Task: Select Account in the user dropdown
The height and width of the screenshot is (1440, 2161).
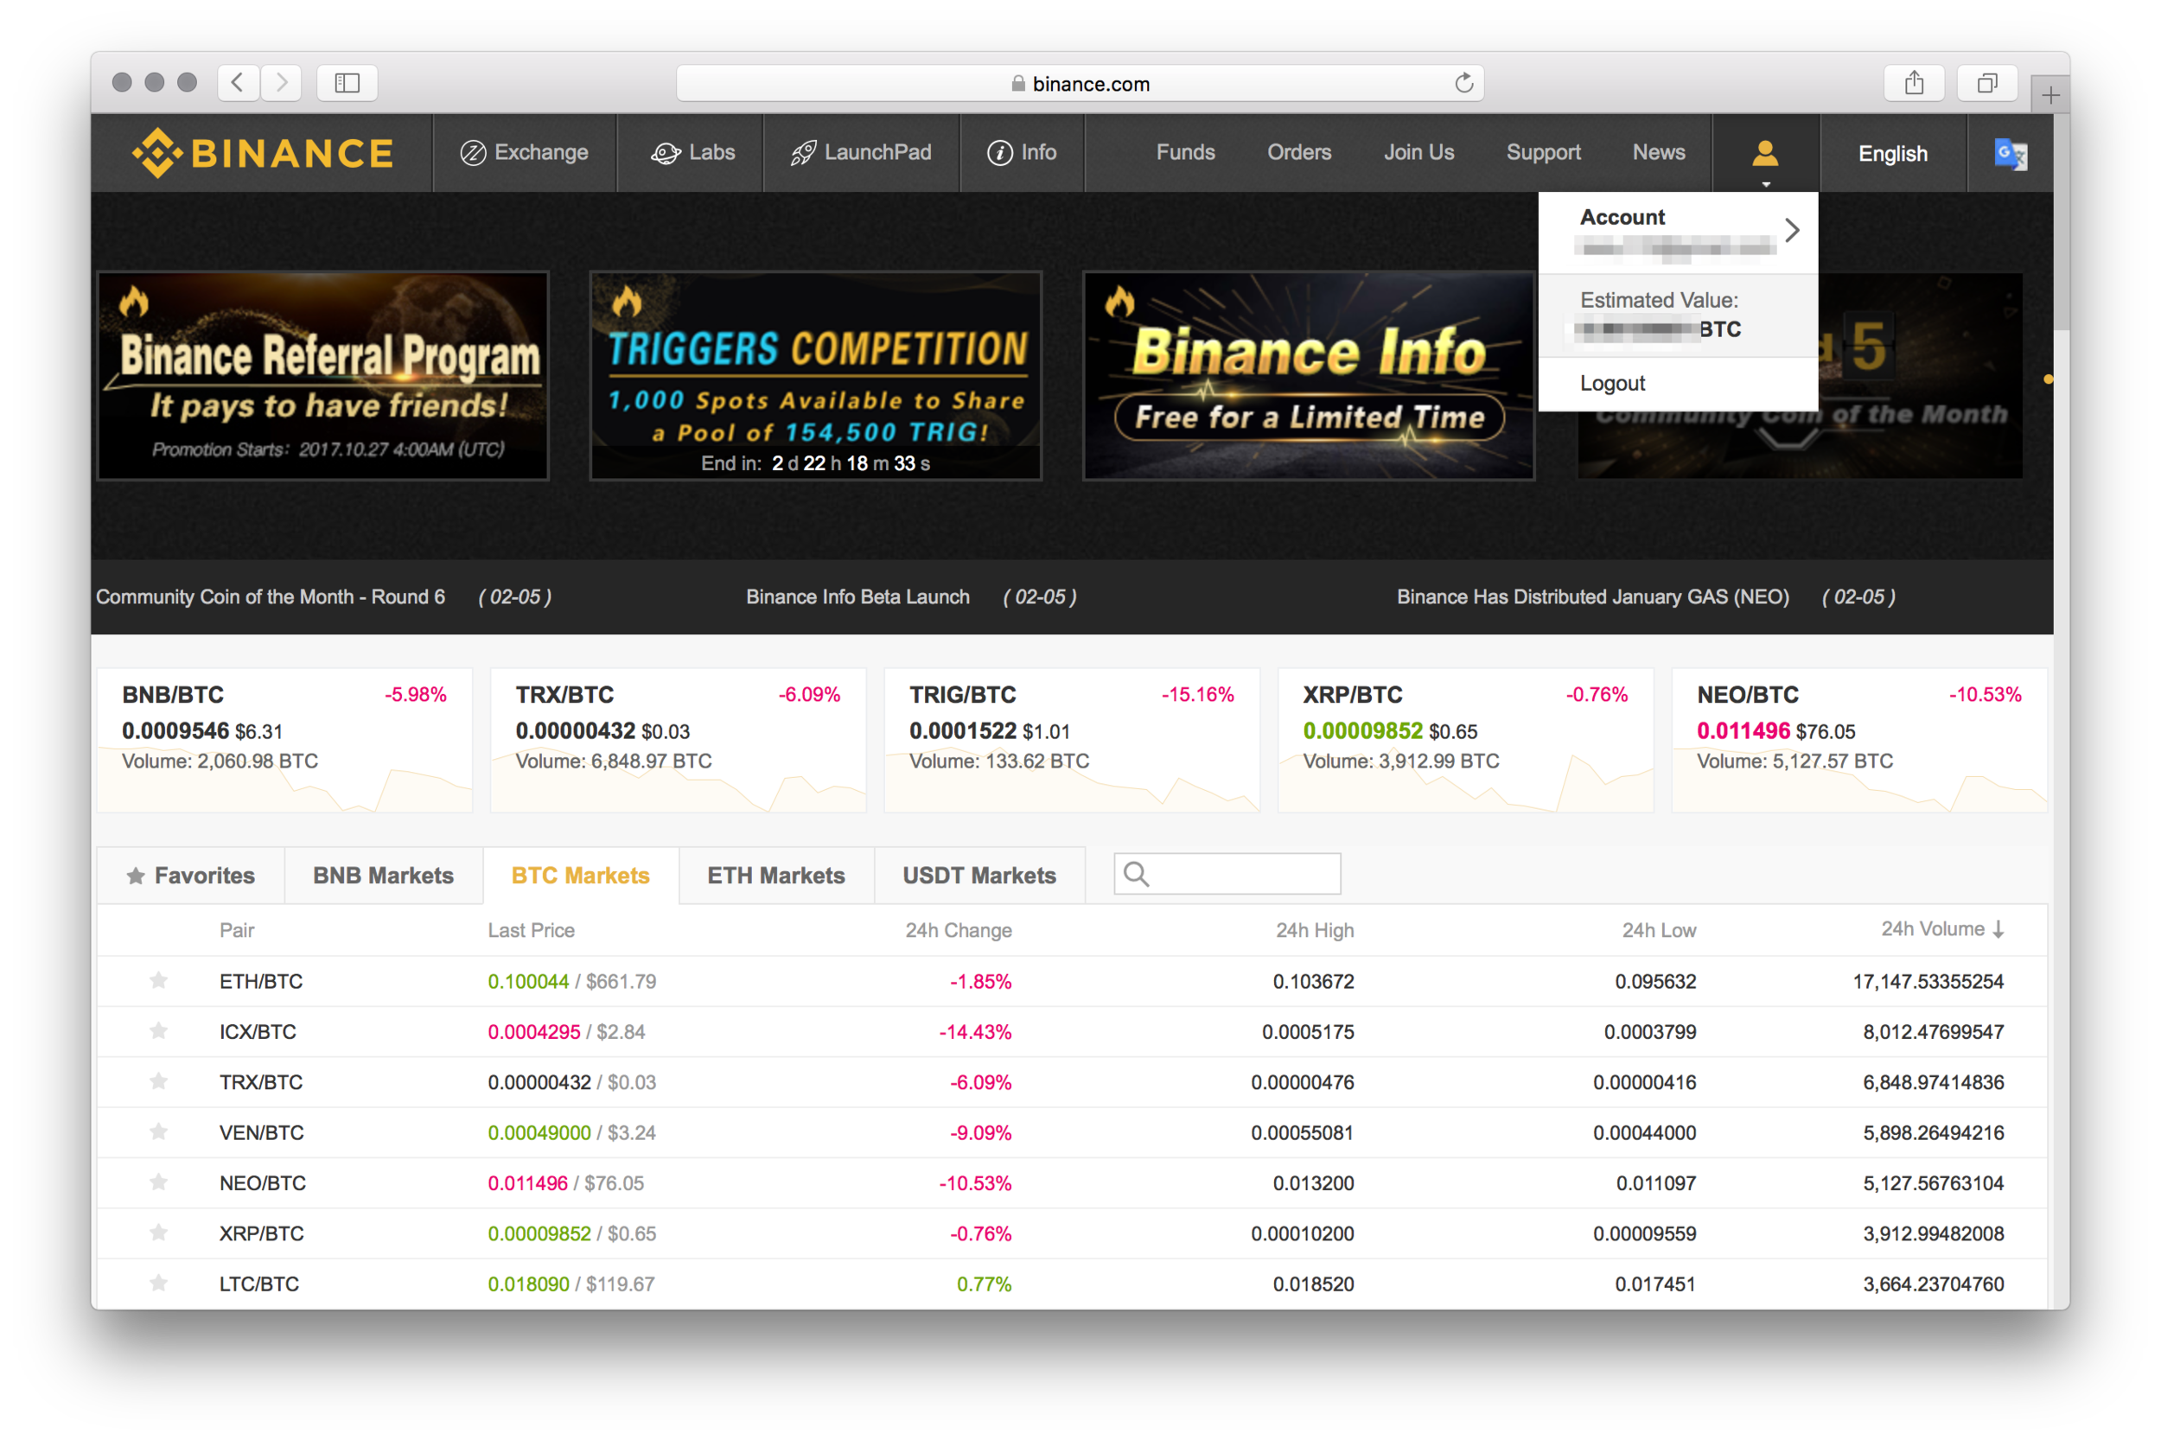Action: [x=1622, y=218]
